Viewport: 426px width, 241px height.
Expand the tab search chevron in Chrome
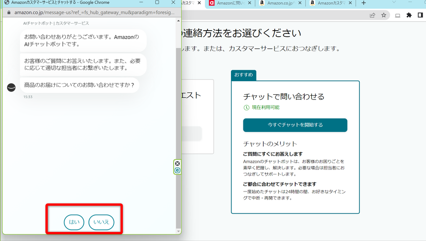394,2
